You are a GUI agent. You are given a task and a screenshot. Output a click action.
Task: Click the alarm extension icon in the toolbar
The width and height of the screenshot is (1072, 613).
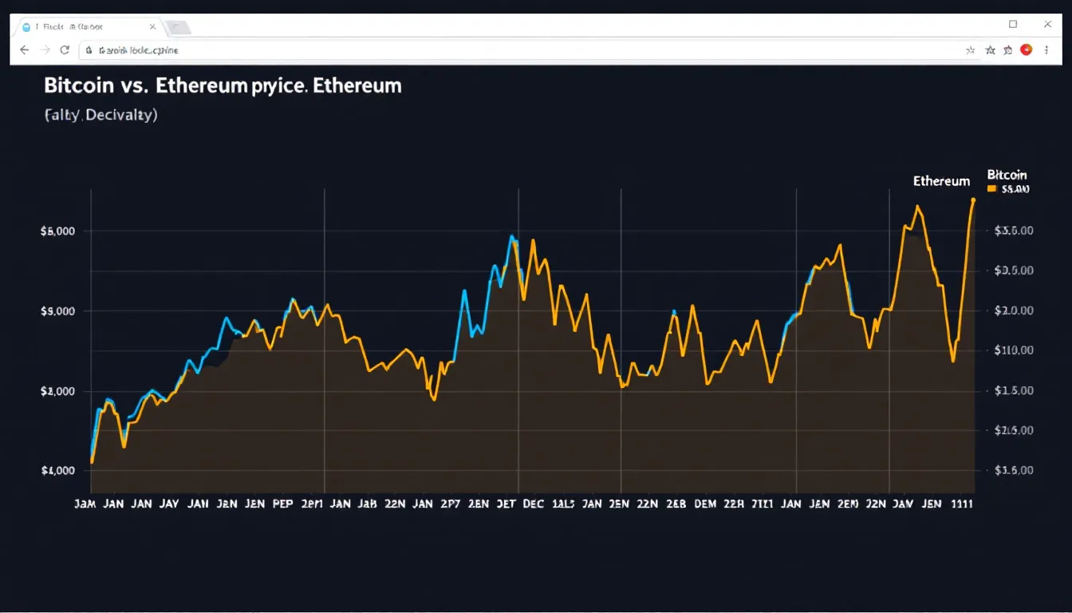point(1006,49)
